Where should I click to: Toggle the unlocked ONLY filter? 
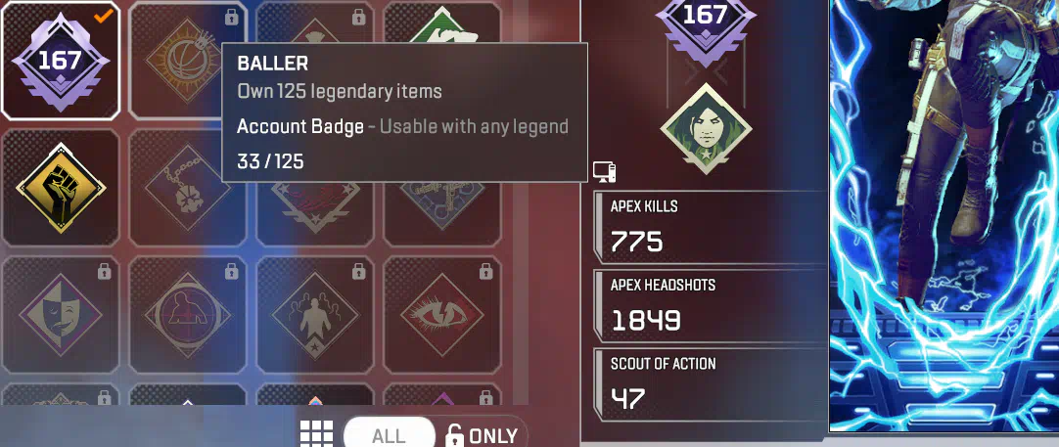tap(482, 435)
